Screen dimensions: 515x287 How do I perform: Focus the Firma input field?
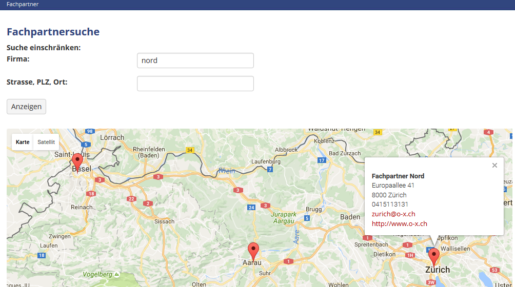tap(195, 60)
